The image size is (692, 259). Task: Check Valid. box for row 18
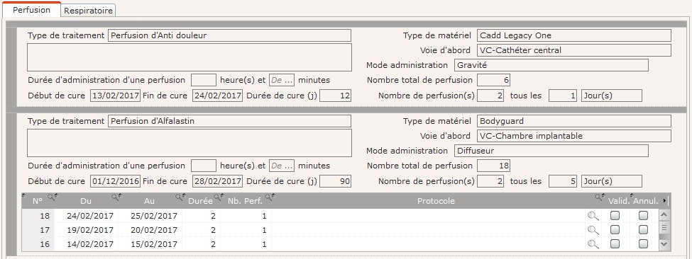point(615,215)
